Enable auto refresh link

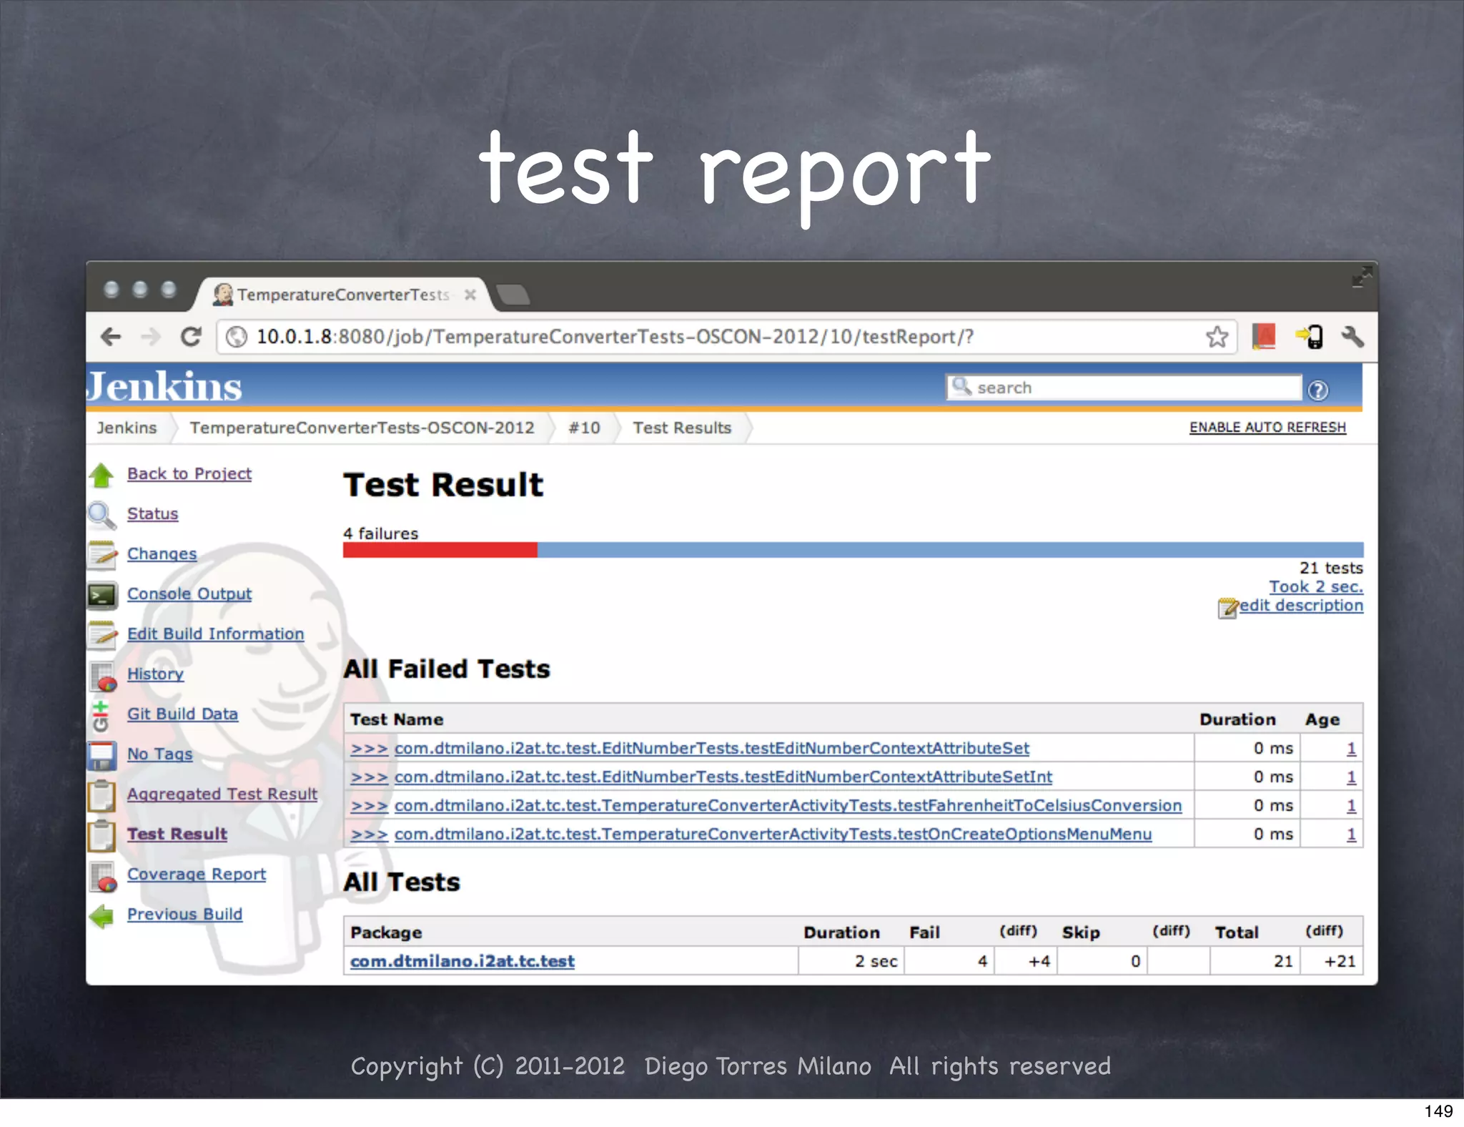(1267, 428)
